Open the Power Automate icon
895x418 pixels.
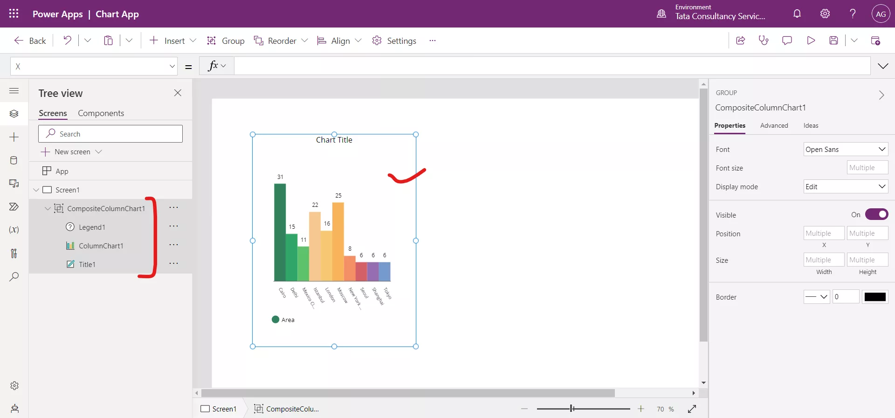click(x=14, y=207)
